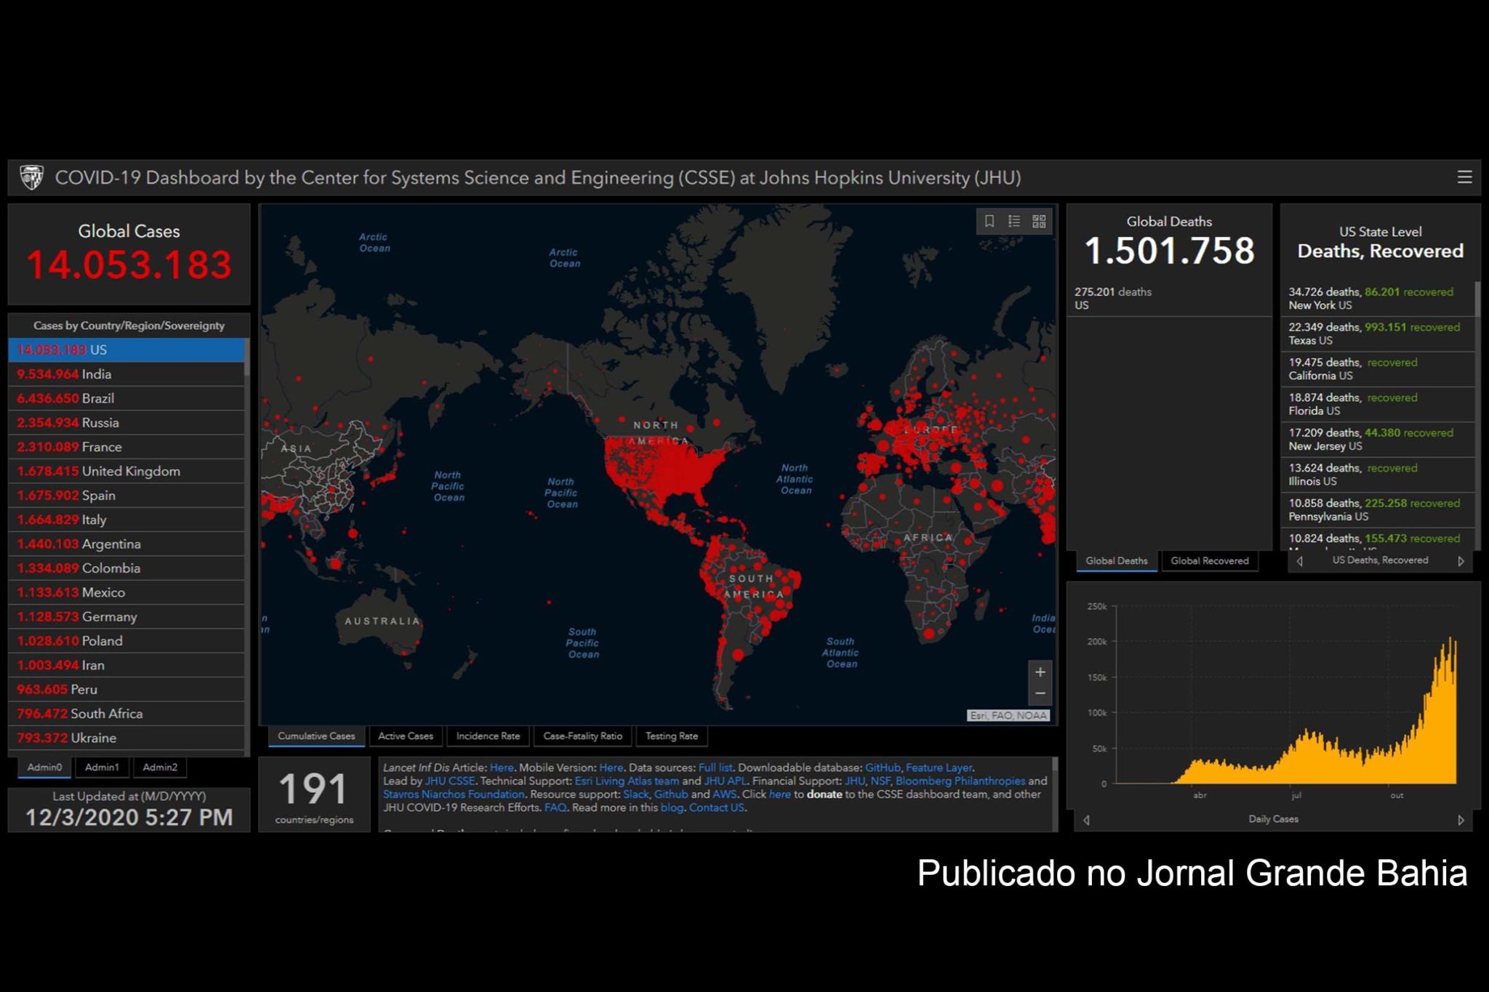Image resolution: width=1489 pixels, height=992 pixels.
Task: Select Admin2 level tab
Action: pyautogui.click(x=160, y=767)
